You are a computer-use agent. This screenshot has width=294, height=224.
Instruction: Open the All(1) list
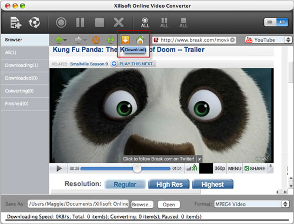pyautogui.click(x=25, y=52)
